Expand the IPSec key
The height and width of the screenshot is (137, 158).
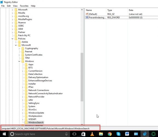23,87
